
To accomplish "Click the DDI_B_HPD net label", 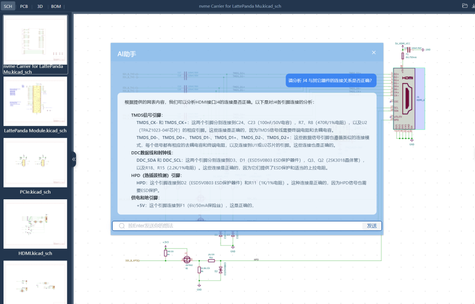I will coord(132,260).
